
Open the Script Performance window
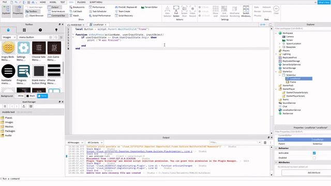pos(100,16)
